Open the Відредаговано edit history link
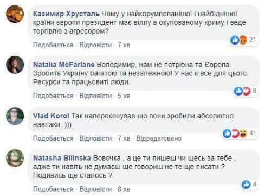 pyautogui.click(x=159, y=138)
